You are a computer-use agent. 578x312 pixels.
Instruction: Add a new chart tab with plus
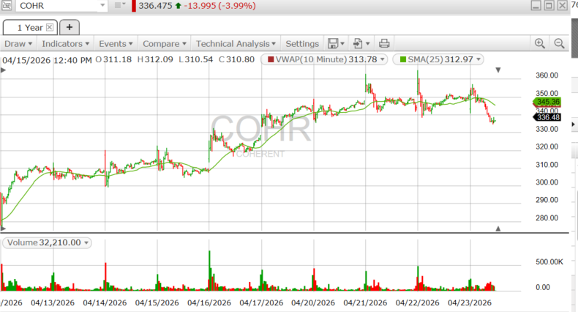tap(70, 27)
